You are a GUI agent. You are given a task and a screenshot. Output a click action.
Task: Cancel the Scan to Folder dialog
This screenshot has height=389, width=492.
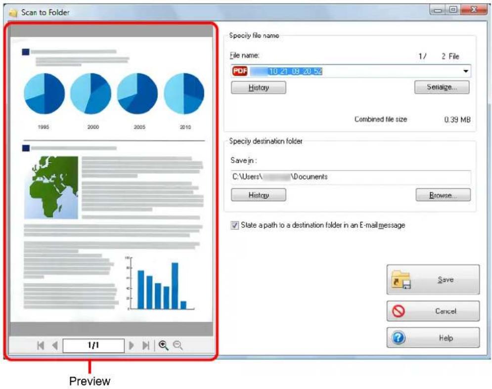pyautogui.click(x=433, y=311)
